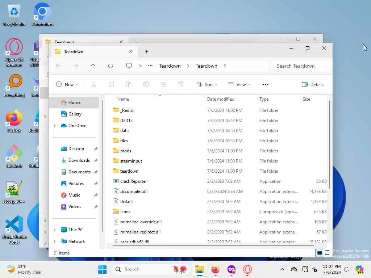Click the Paste clipboard icon
Image resolution: width=371 pixels, height=278 pixels.
(129, 84)
